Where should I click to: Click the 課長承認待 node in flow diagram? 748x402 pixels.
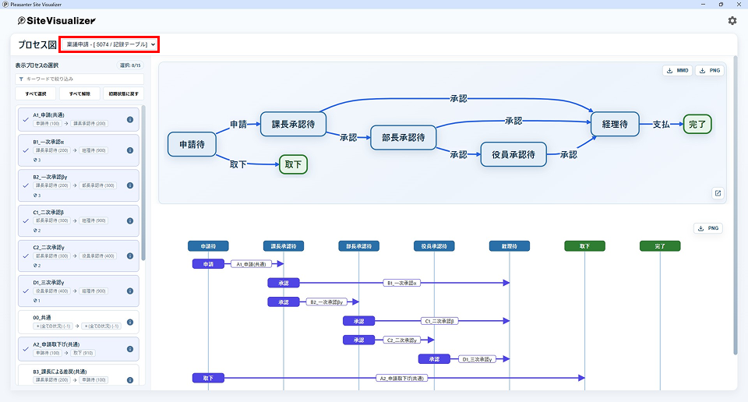294,125
